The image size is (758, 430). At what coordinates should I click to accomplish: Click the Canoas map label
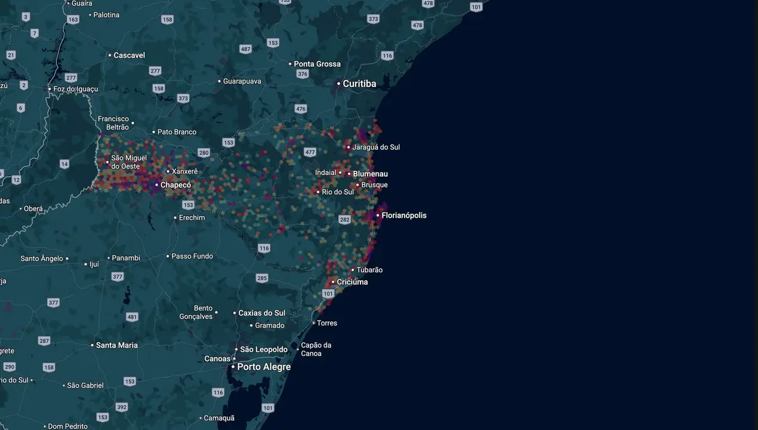217,359
